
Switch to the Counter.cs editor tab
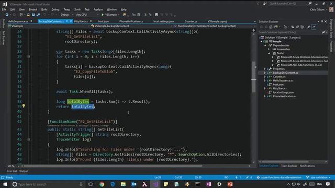click(x=191, y=21)
